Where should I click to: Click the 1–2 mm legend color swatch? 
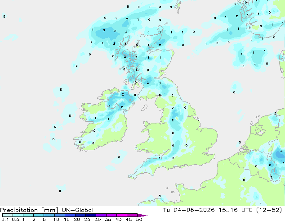tap(28, 215)
